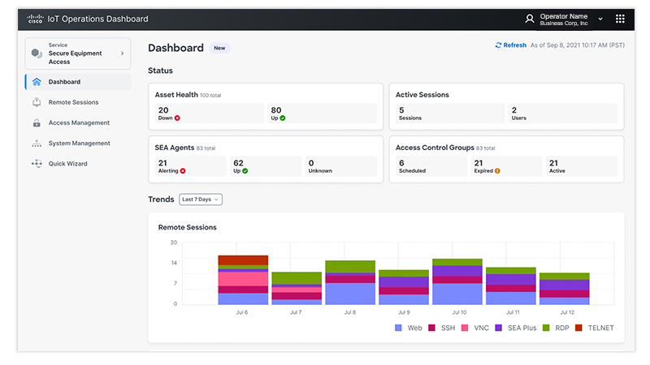Viewport: 650px width, 365px height.
Task: Open Remote Sessions from the sidebar
Action: pos(73,103)
